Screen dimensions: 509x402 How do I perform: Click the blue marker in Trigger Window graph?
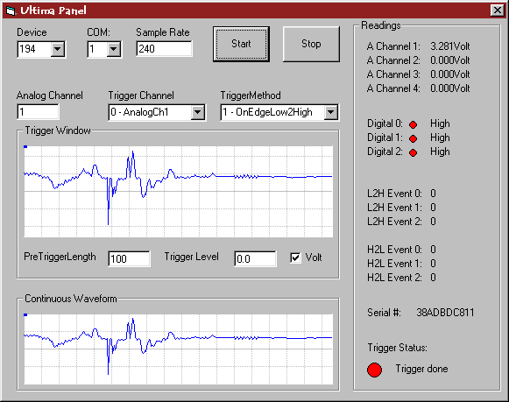(25, 147)
